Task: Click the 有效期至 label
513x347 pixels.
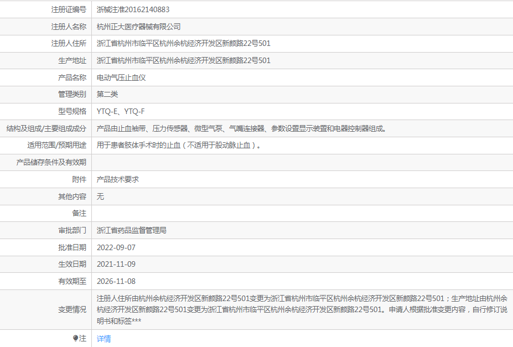Action: point(72,281)
